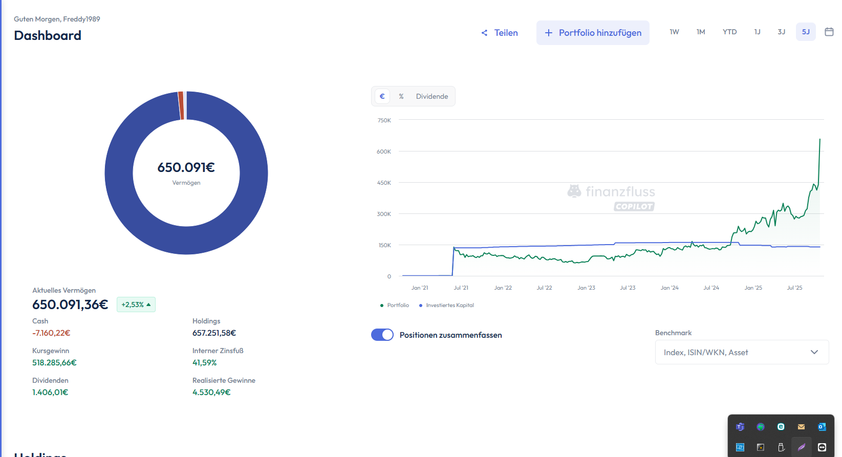Select the Dividende chart tab
The height and width of the screenshot is (457, 842).
[x=431, y=96]
